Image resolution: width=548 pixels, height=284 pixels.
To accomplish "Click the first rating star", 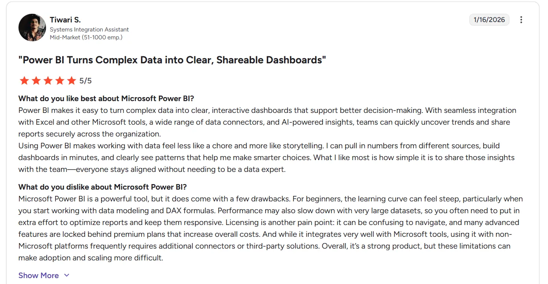I will pos(24,81).
